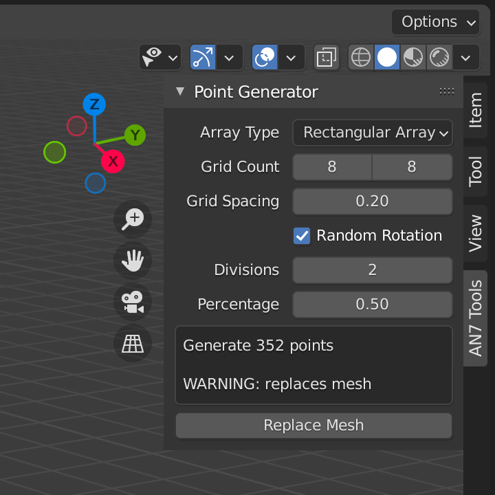The height and width of the screenshot is (495, 495).
Task: Switch to Material Preview shading
Action: click(413, 57)
